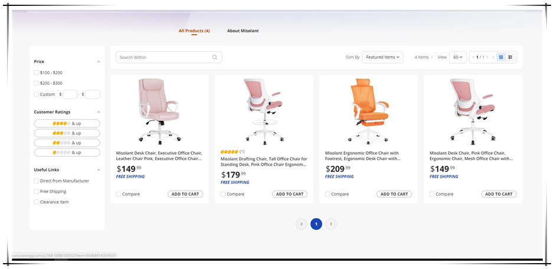
Task: Click the previous-page arrow beside 1/1
Action: (473, 57)
